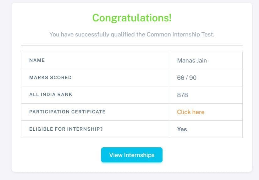Viewport: 259px width, 180px height.
Task: Click the total marks number 90
Action: tap(193, 78)
